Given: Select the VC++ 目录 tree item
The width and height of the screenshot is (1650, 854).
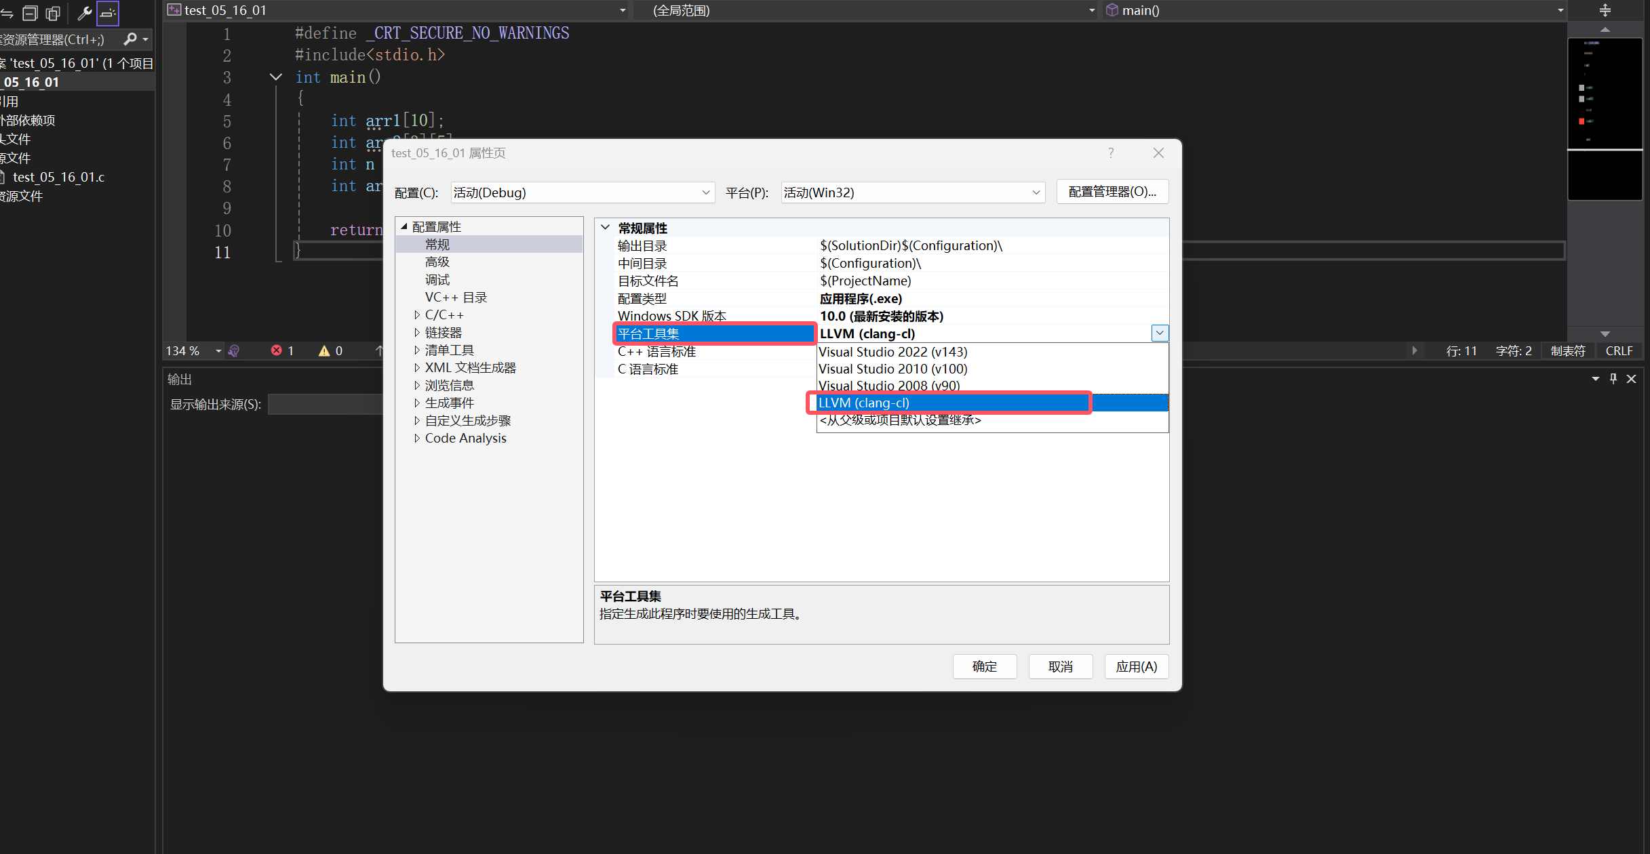Looking at the screenshot, I should pyautogui.click(x=456, y=298).
